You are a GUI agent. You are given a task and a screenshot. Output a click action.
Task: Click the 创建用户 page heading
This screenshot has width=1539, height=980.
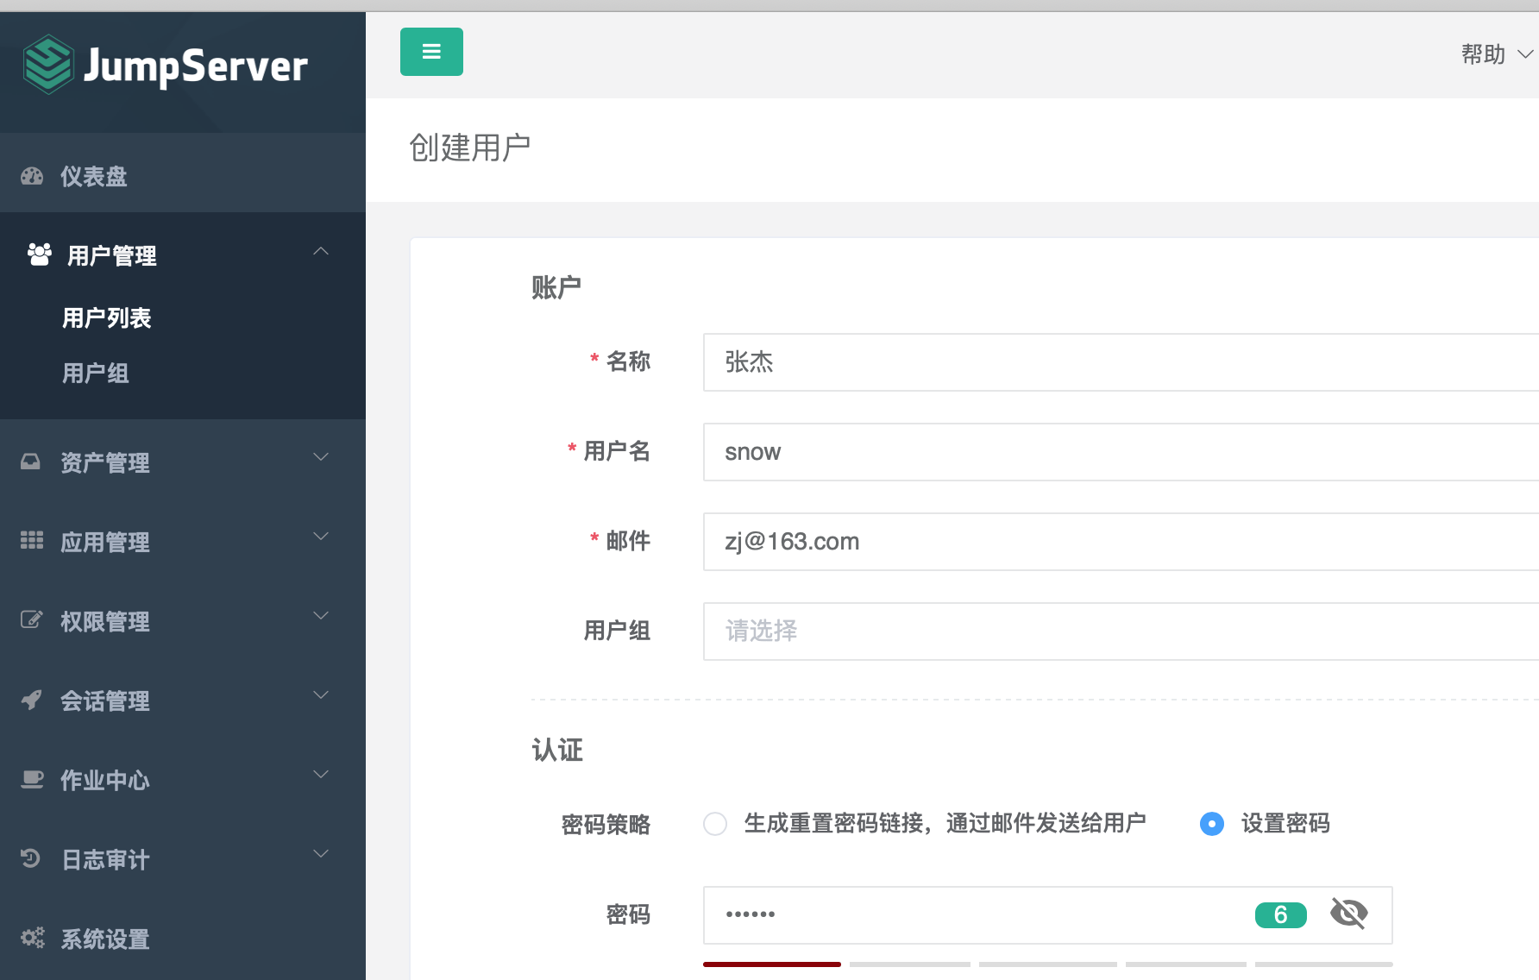[x=470, y=148]
